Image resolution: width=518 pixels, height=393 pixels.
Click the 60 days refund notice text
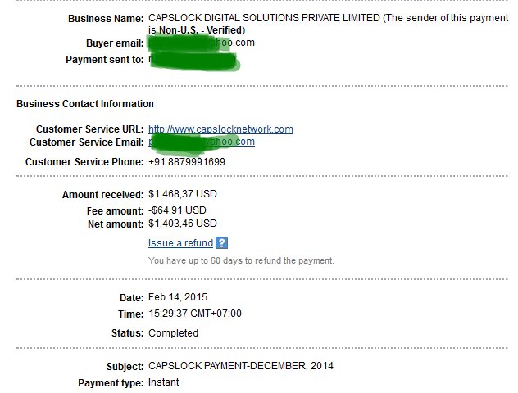coord(241,260)
